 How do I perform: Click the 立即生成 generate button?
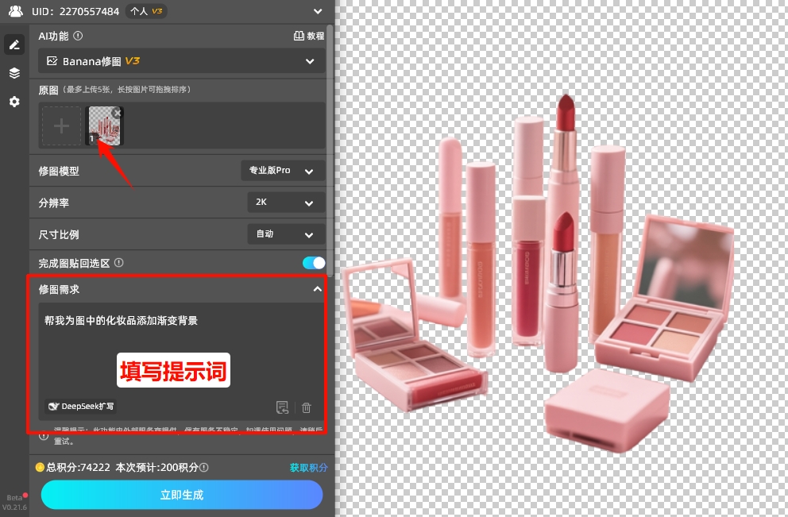[182, 495]
